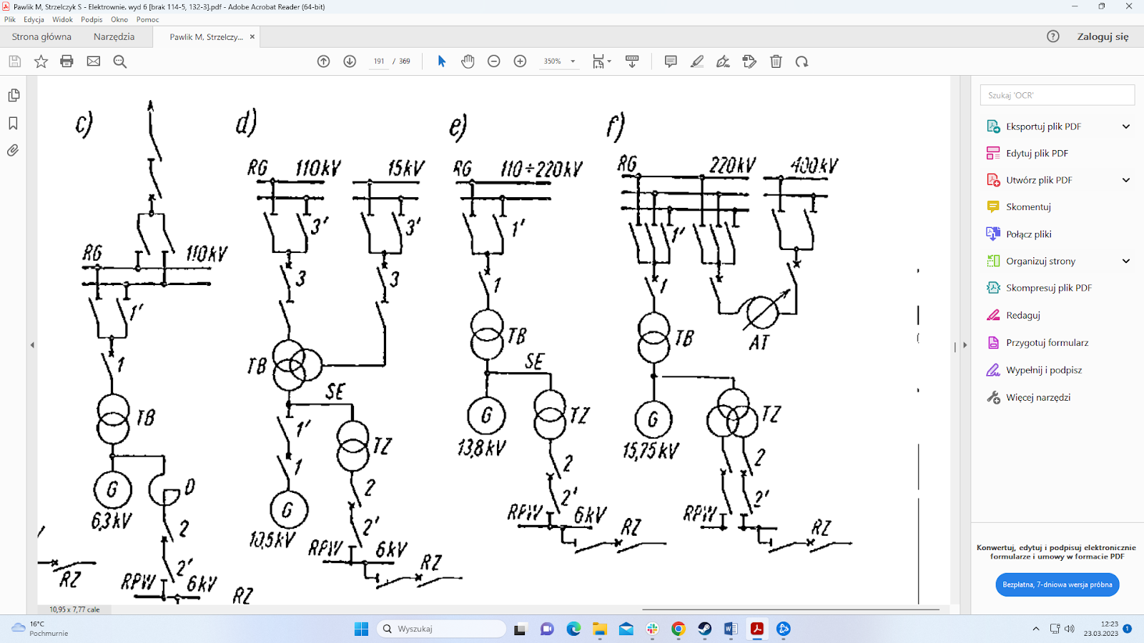Image resolution: width=1144 pixels, height=643 pixels.
Task: Click the Szukaj 'OCR' search field
Action: pyautogui.click(x=1057, y=95)
